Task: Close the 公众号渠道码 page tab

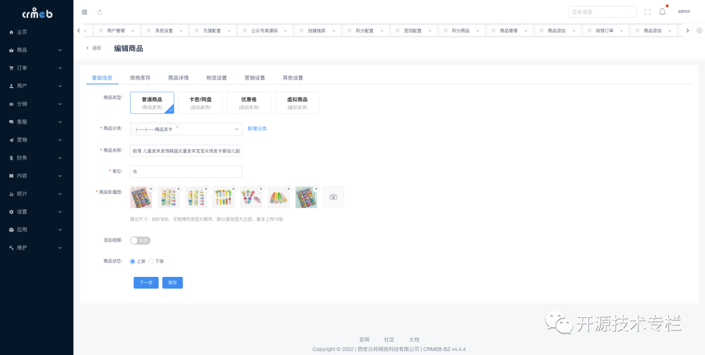Action: (x=285, y=31)
